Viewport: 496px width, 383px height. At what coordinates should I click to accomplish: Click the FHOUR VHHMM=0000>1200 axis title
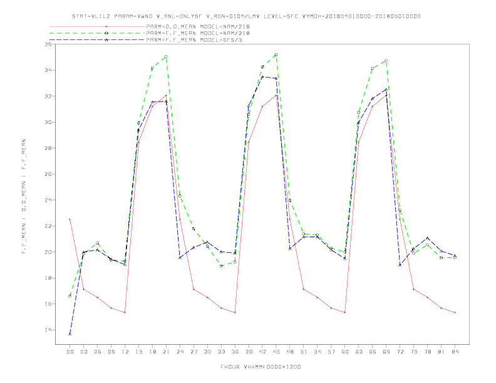point(261,367)
